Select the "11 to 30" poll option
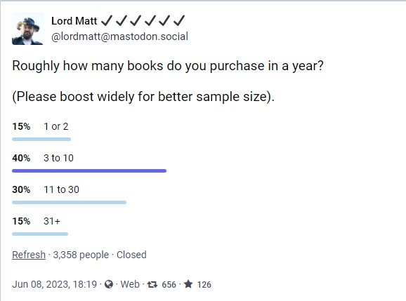The width and height of the screenshot is (406, 301). tap(61, 189)
